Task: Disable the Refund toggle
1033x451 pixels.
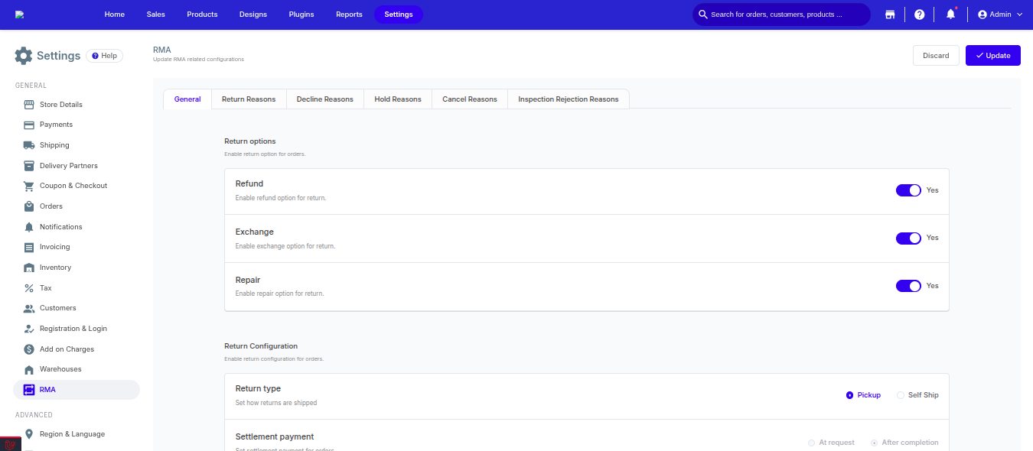Action: tap(908, 190)
